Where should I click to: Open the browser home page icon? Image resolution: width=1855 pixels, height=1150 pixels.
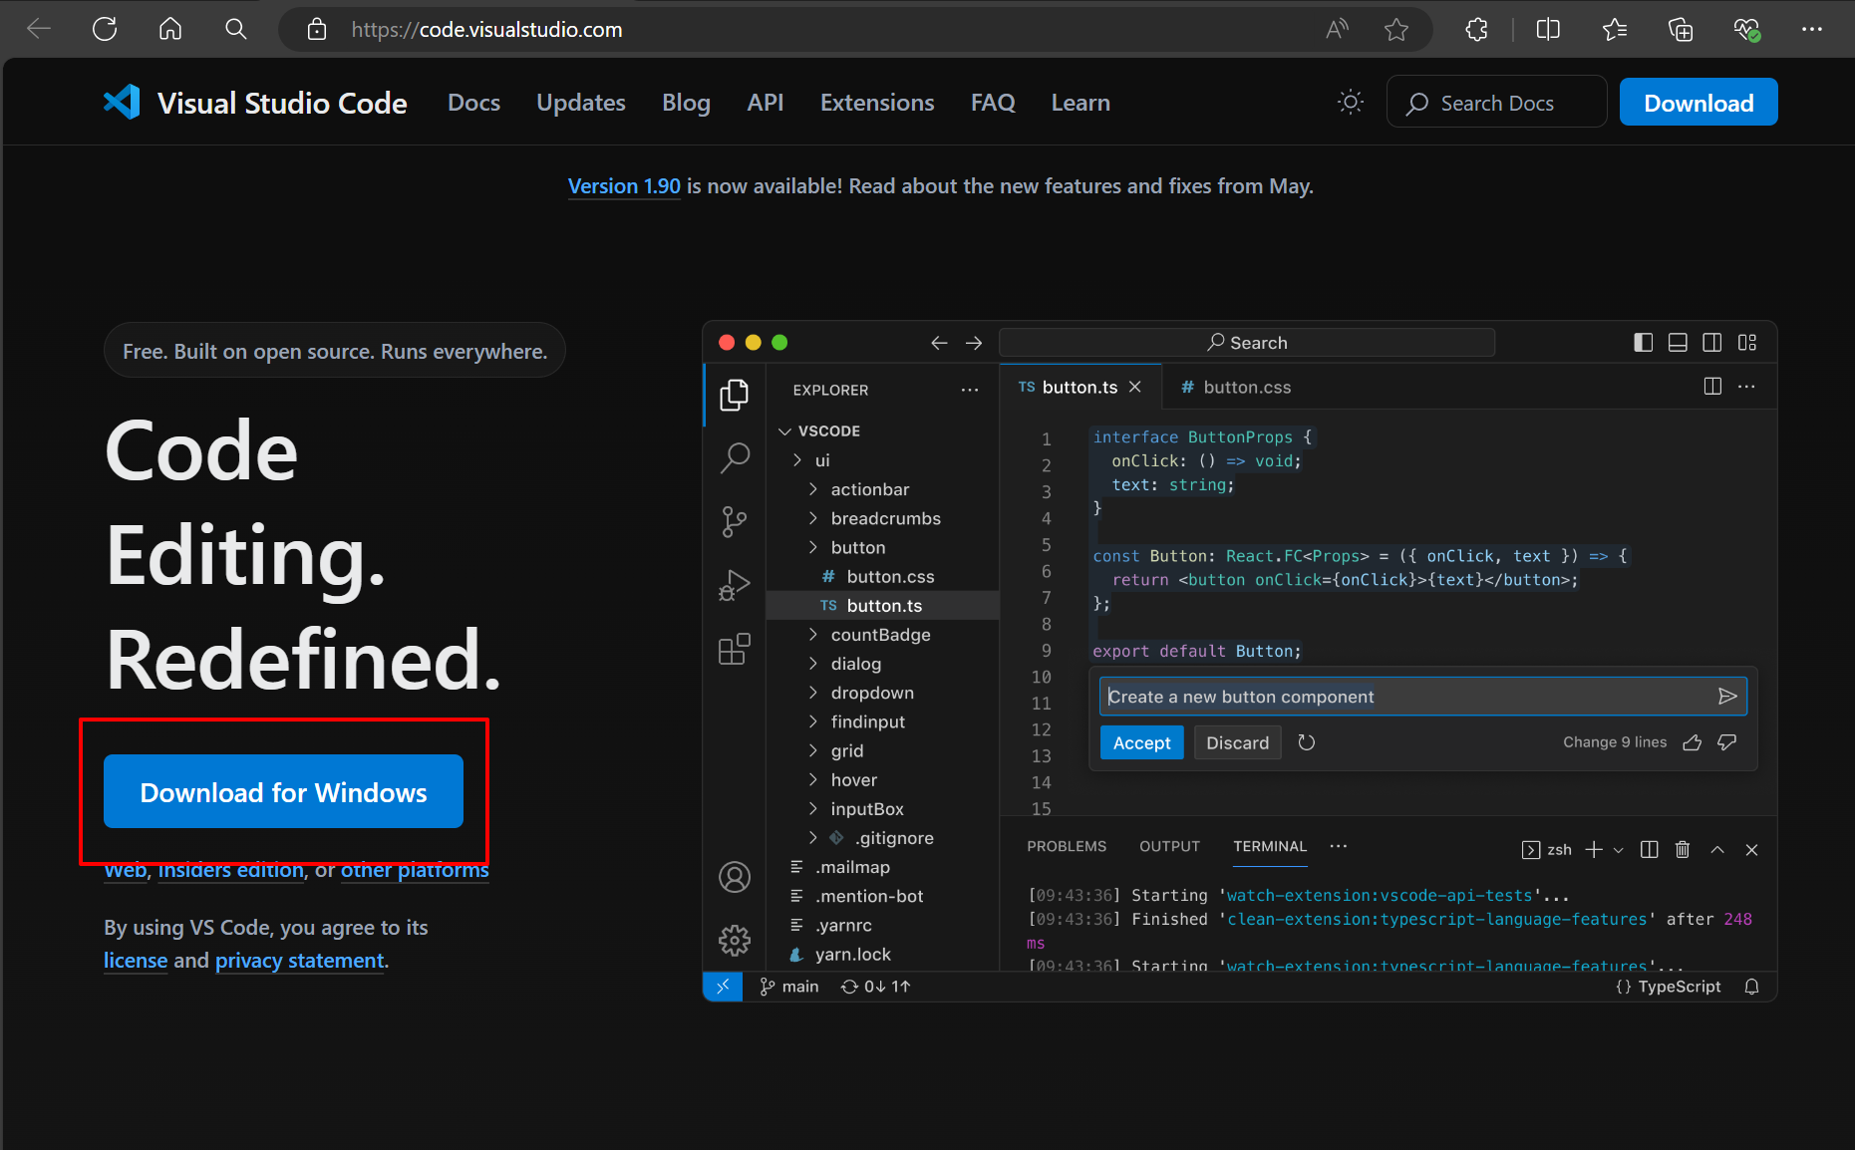point(170,29)
